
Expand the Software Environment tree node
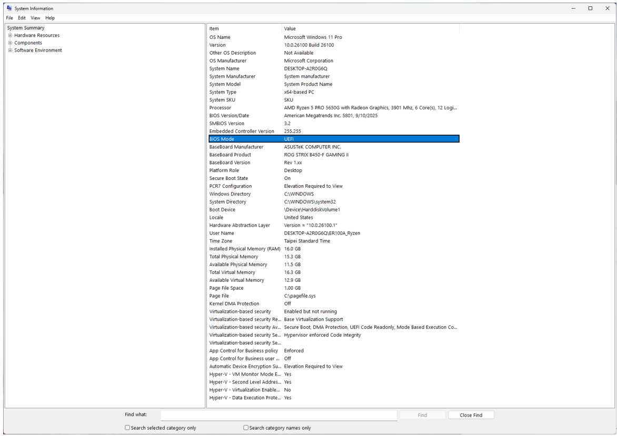tap(10, 50)
